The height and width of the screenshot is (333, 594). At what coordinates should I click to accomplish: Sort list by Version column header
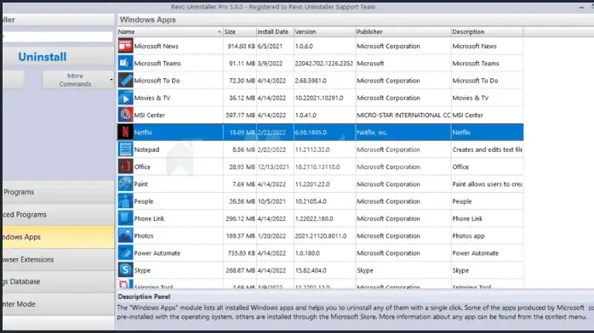pos(324,31)
